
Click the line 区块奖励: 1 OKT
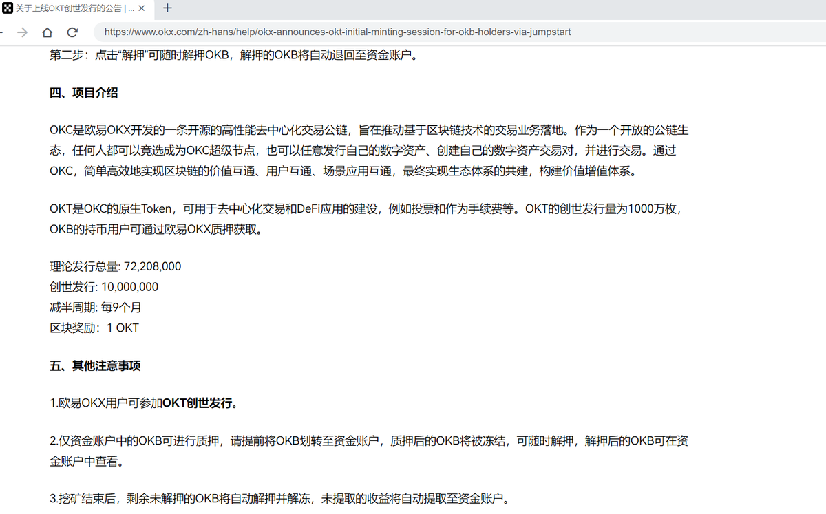[x=94, y=328]
